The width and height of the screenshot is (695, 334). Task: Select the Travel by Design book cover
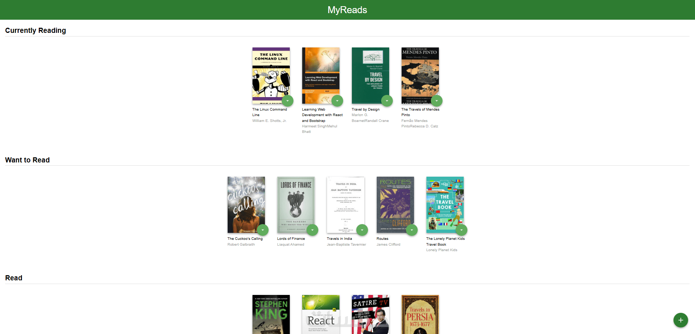pos(371,76)
